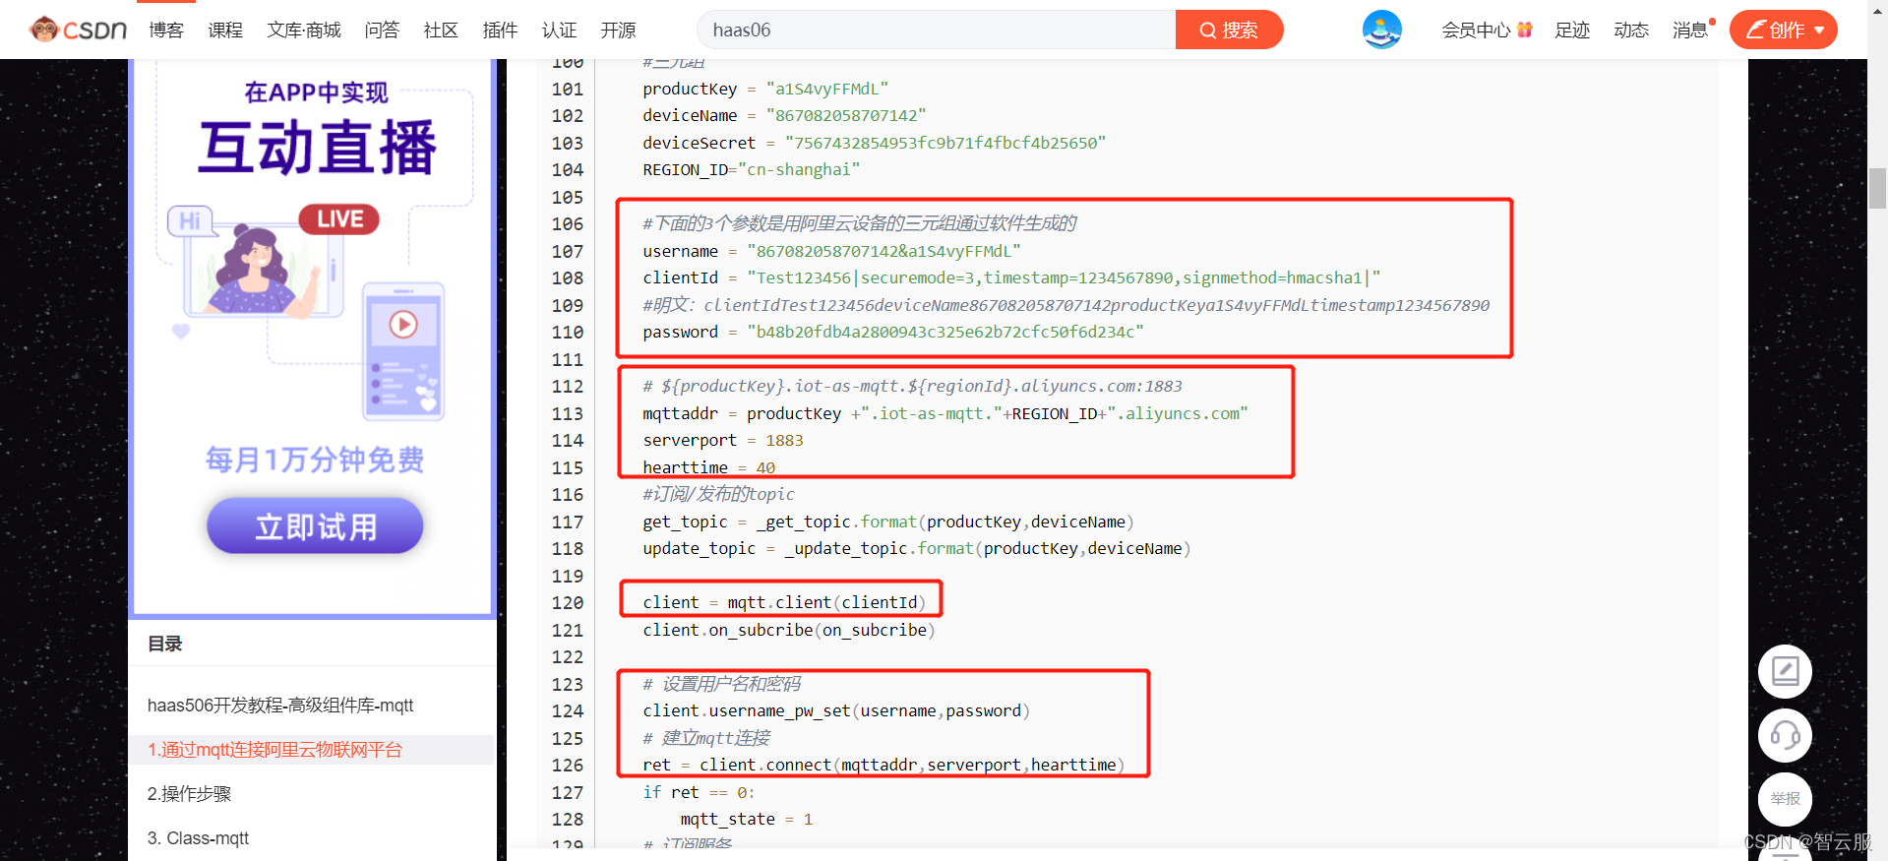
Task: Click code line number 106
Action: coord(567,223)
